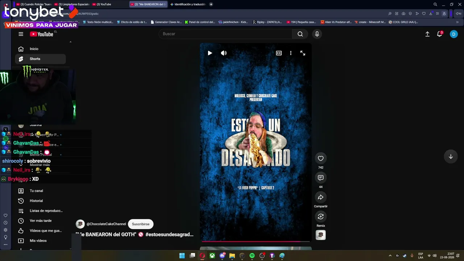Screen dimensions: 464x261
Task: Submit search with the magnifier button
Action: [x=300, y=34]
